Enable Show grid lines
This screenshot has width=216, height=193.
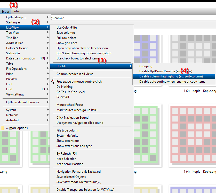[92, 43]
